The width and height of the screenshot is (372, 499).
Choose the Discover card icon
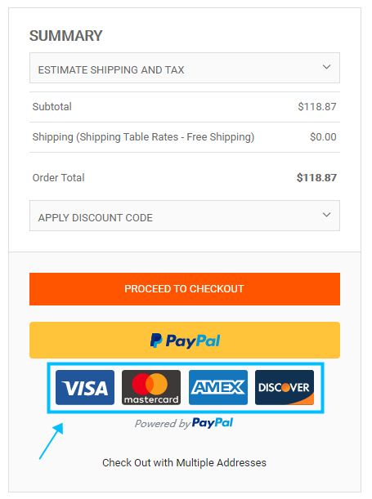[x=285, y=387]
